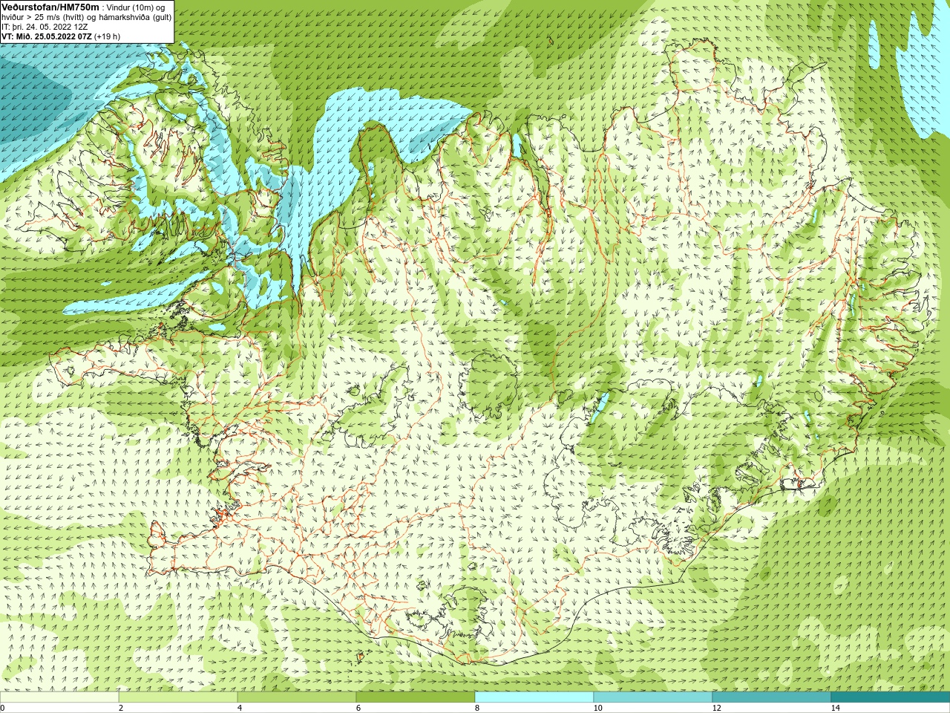The image size is (950, 713).
Task: Click the 0–2 m/s pale legend swatch
Action: tap(59, 697)
